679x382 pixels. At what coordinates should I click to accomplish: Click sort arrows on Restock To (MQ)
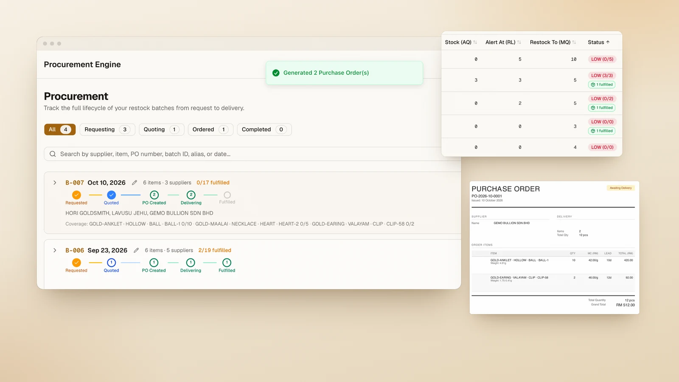click(574, 42)
